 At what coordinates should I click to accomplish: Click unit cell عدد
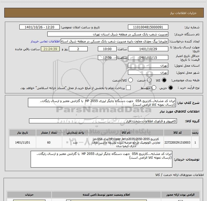point(75,142)
